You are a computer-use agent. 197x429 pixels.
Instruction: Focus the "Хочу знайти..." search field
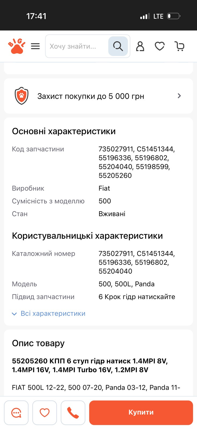(x=77, y=46)
